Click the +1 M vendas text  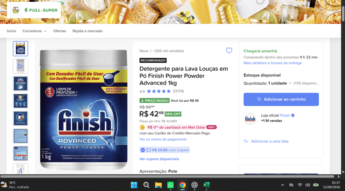pyautogui.click(x=272, y=121)
